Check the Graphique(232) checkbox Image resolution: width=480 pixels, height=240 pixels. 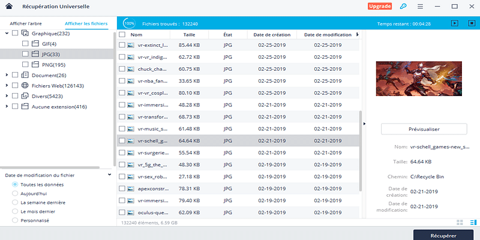pyautogui.click(x=14, y=34)
